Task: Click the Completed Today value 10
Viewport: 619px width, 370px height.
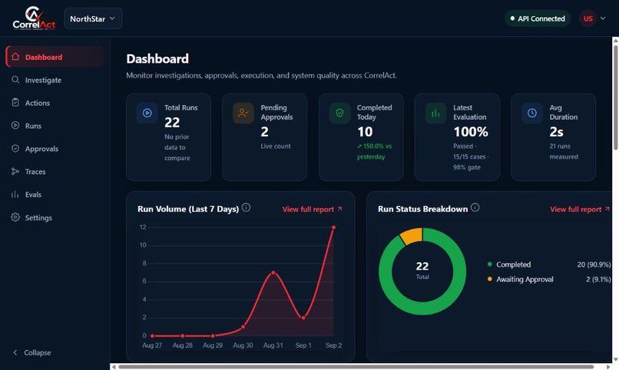Action: [365, 132]
